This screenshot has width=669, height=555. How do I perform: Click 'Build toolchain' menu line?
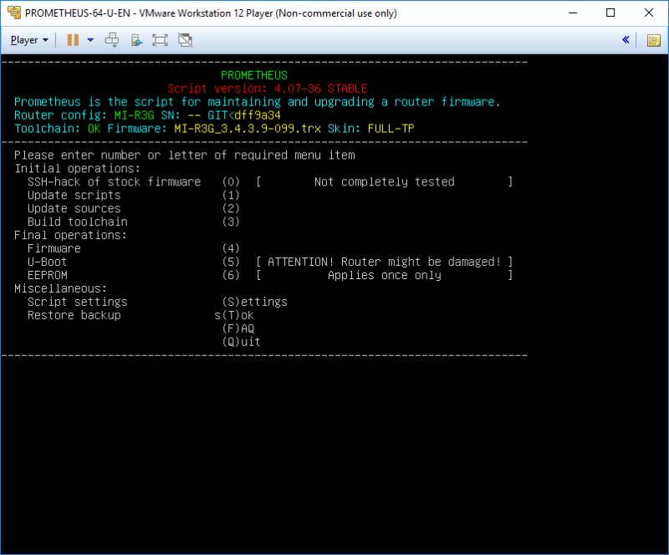click(x=77, y=221)
